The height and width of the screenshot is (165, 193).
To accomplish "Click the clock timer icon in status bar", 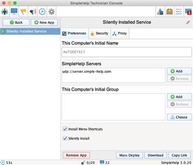I will 3,163.
